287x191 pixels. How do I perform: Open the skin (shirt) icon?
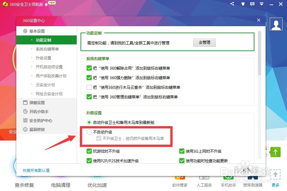point(243,4)
